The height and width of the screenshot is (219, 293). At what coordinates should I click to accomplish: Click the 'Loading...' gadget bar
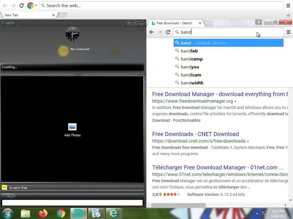[72, 67]
